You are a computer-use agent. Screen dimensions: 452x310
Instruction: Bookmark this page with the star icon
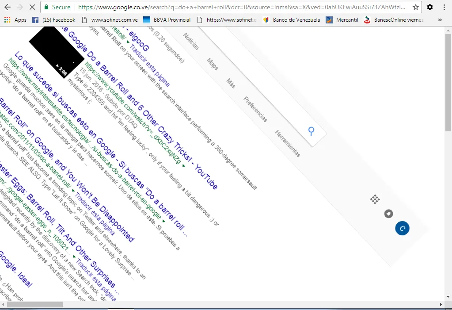(x=415, y=7)
